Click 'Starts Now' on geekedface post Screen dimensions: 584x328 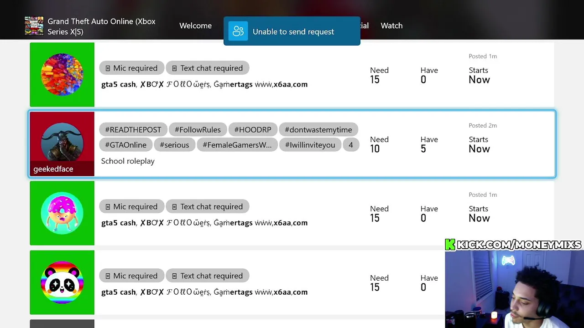[479, 144]
